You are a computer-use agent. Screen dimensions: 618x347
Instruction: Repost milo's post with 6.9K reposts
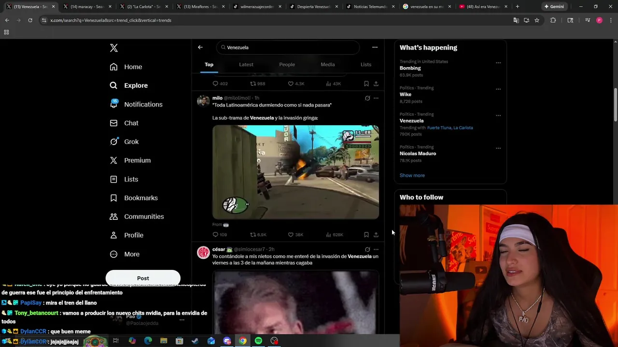pos(258,235)
